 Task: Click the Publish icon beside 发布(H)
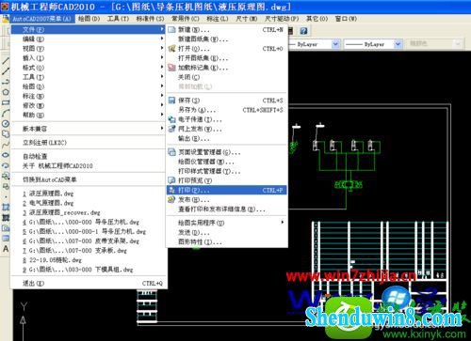click(x=171, y=199)
